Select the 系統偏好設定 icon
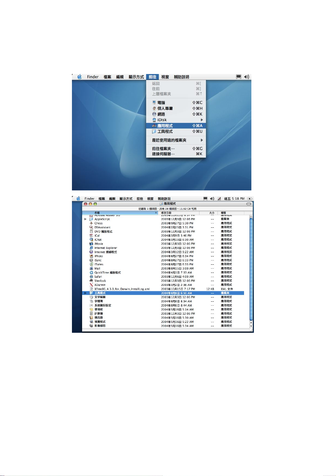336x476 pixels. click(x=91, y=305)
